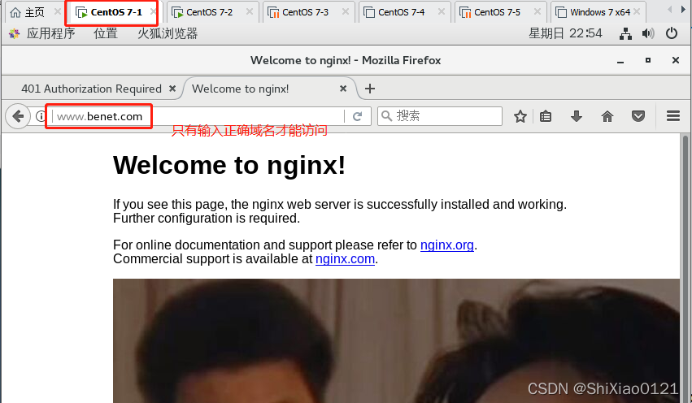This screenshot has width=692, height=403.
Task: Open a new browser tab
Action: click(x=370, y=89)
